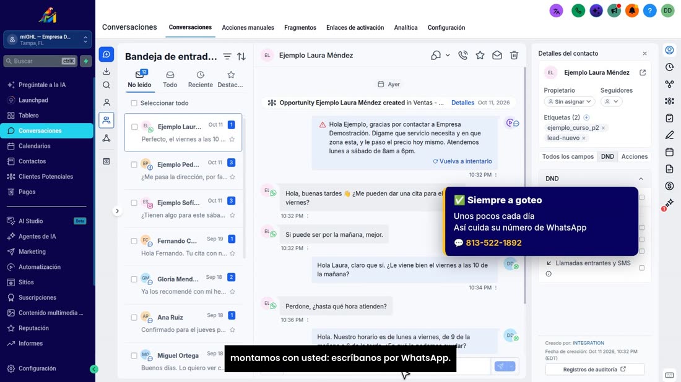The image size is (681, 382).
Task: Open the miGHL account switcher dropdown
Action: (48, 40)
